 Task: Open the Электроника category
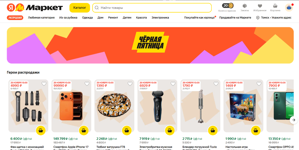pos(160,18)
